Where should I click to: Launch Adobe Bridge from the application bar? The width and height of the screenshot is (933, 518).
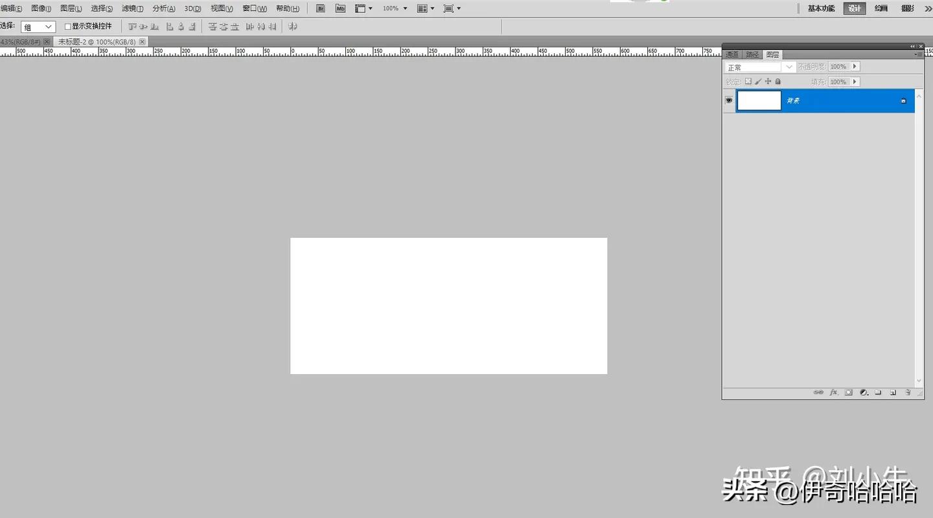click(320, 8)
